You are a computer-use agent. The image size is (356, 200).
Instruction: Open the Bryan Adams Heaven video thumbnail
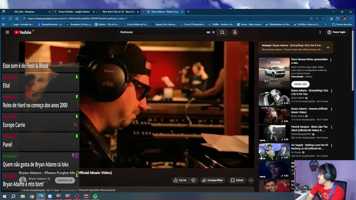[x=274, y=115]
